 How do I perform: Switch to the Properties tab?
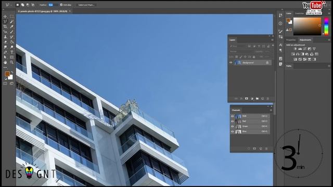coord(291,40)
